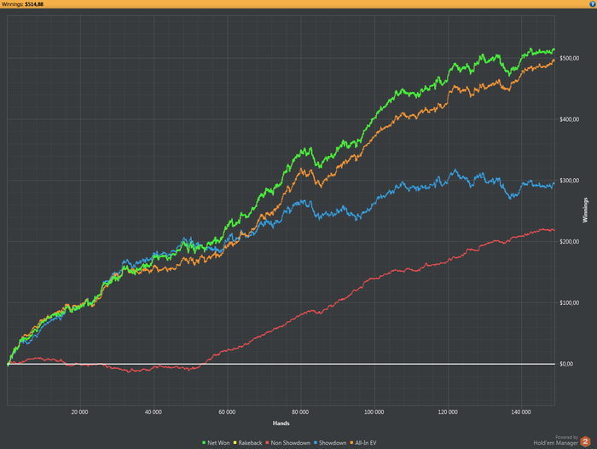
Task: Click the 100 000 hands axis label
Action: pyautogui.click(x=374, y=412)
